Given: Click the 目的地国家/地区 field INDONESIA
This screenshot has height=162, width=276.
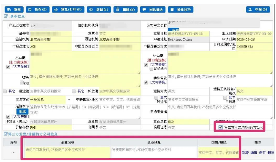Looking at the screenshot, I should (254, 47).
